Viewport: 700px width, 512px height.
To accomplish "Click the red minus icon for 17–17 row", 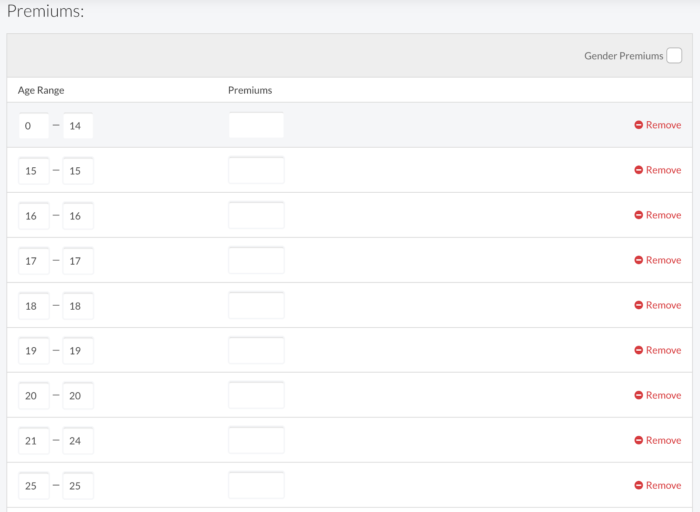I will (638, 260).
